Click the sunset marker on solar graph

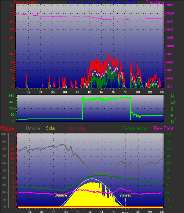125,195
